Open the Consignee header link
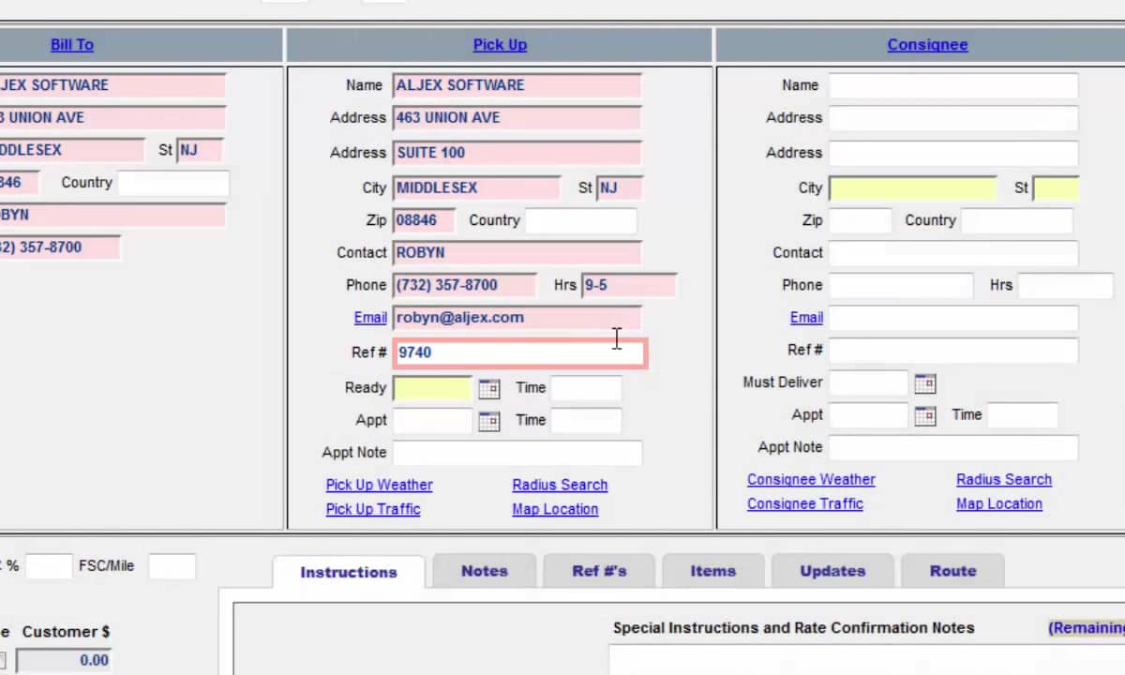This screenshot has height=675, width=1125. (927, 45)
